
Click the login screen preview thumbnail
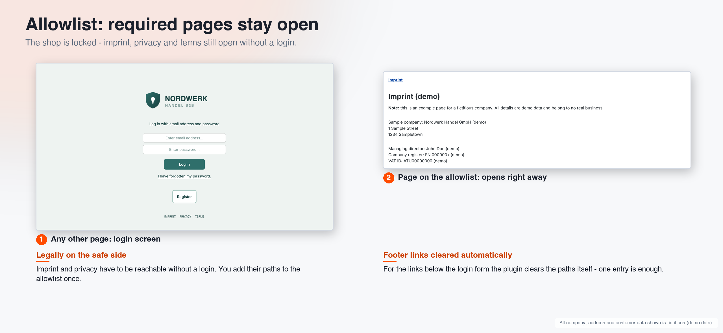[184, 146]
